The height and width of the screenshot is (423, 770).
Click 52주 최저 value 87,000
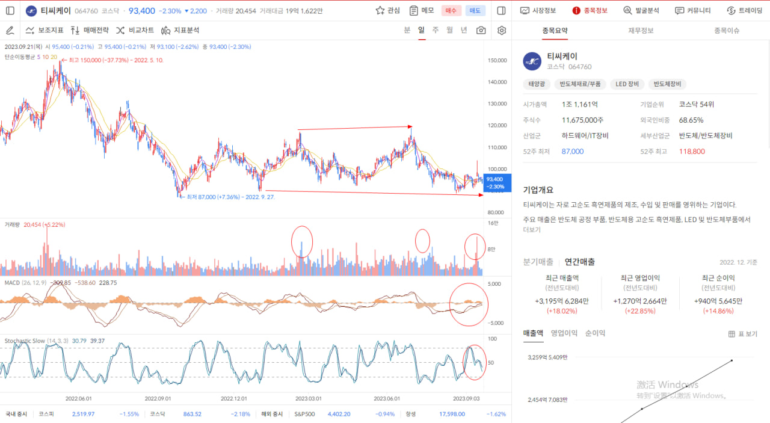572,152
